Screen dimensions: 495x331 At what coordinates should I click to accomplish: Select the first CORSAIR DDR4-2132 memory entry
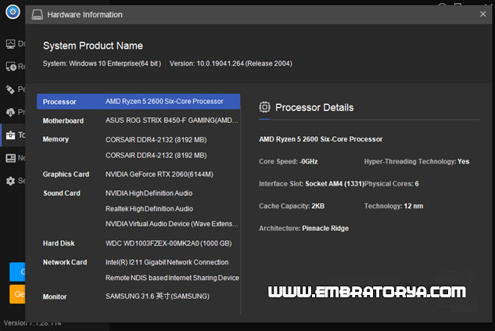tap(156, 139)
